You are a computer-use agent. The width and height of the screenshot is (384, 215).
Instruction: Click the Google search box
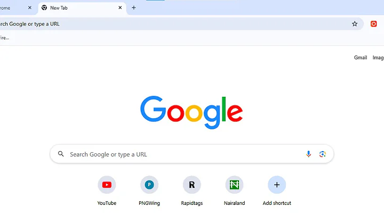pos(192,154)
